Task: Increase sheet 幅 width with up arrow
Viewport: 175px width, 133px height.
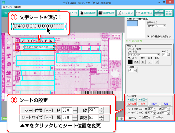Action: [x=155, y=112]
